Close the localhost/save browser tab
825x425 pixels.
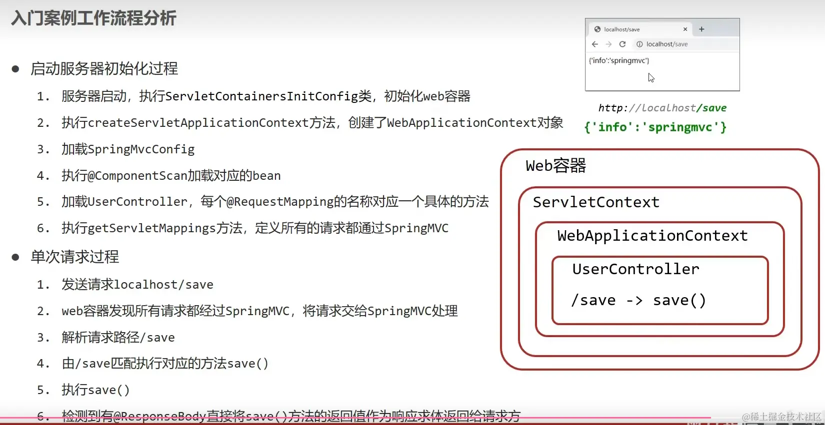pos(685,29)
